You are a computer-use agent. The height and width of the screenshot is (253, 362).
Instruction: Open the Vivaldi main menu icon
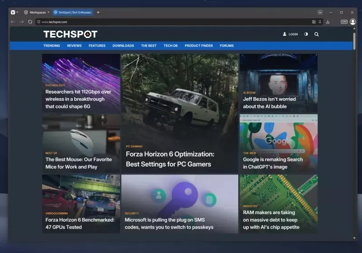click(13, 13)
